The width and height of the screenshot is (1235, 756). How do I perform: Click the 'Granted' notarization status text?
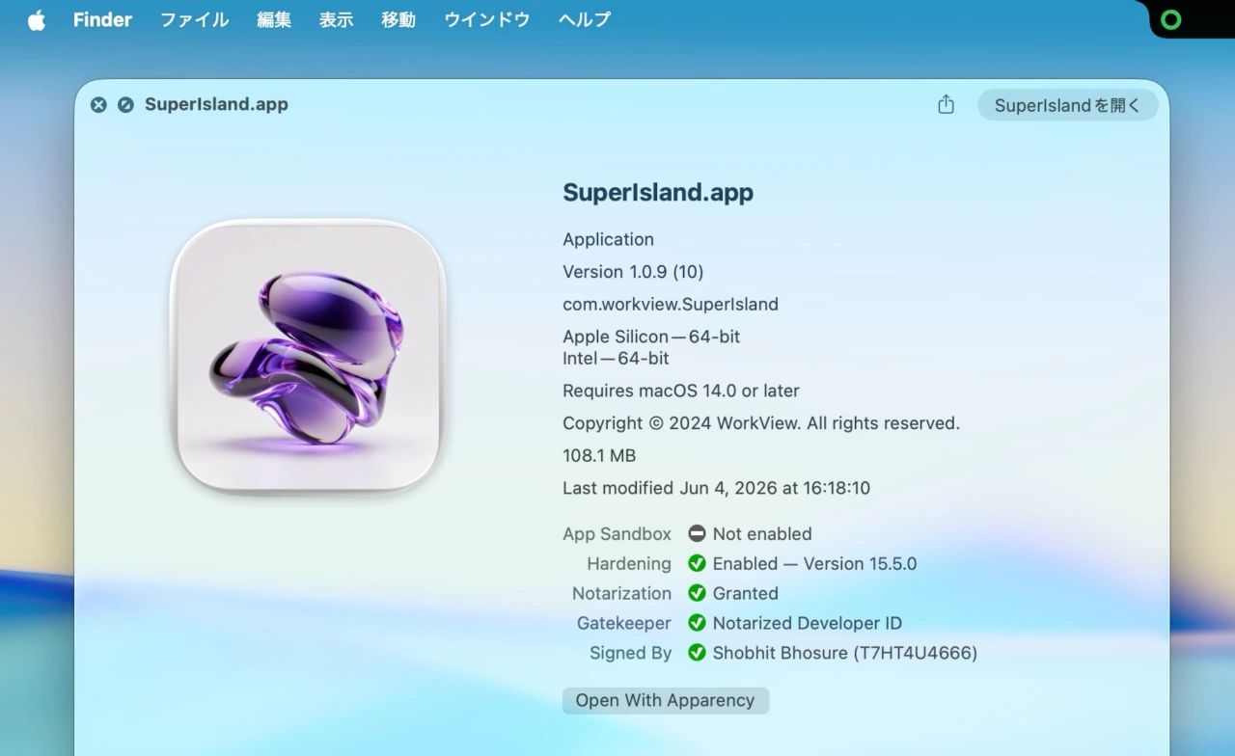point(746,593)
